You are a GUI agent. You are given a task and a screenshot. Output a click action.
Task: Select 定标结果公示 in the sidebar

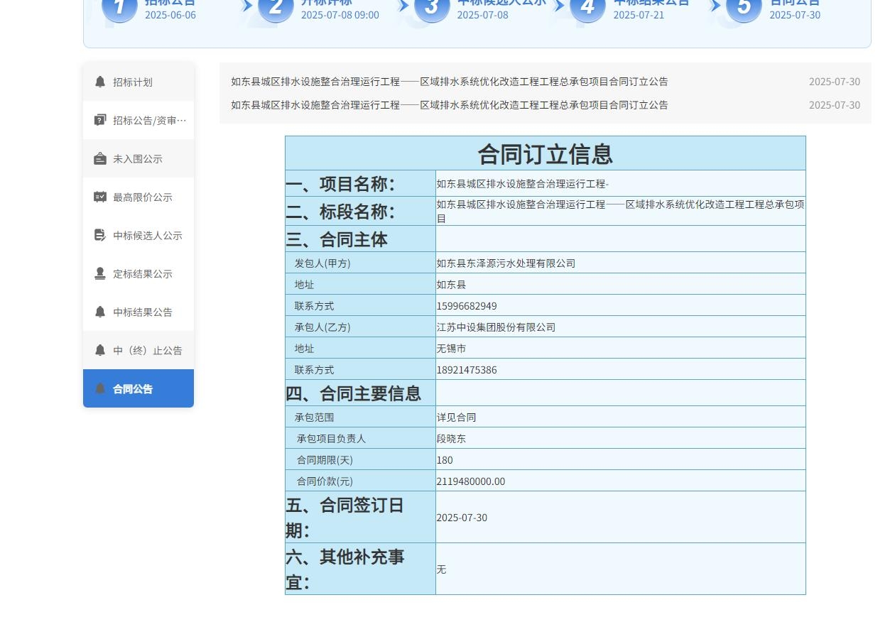tap(139, 273)
